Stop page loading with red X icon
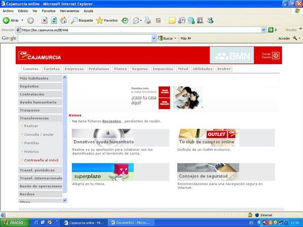303x227 pixels. [44, 20]
